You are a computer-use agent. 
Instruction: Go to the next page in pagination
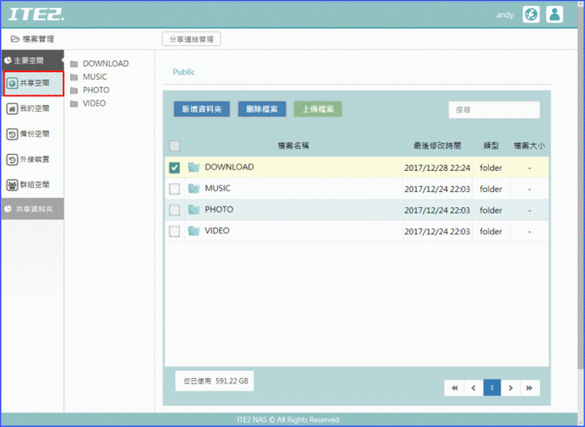[x=510, y=388]
